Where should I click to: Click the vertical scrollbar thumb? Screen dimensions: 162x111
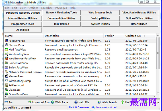pyautogui.click(x=158, y=53)
